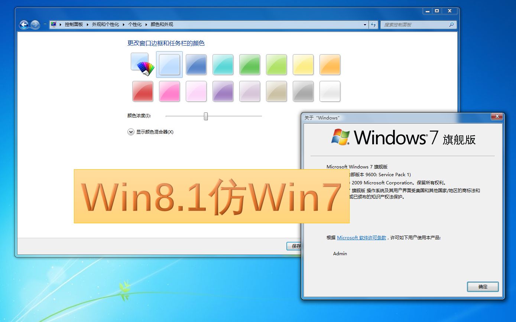Maximize the control panel window

437,11
